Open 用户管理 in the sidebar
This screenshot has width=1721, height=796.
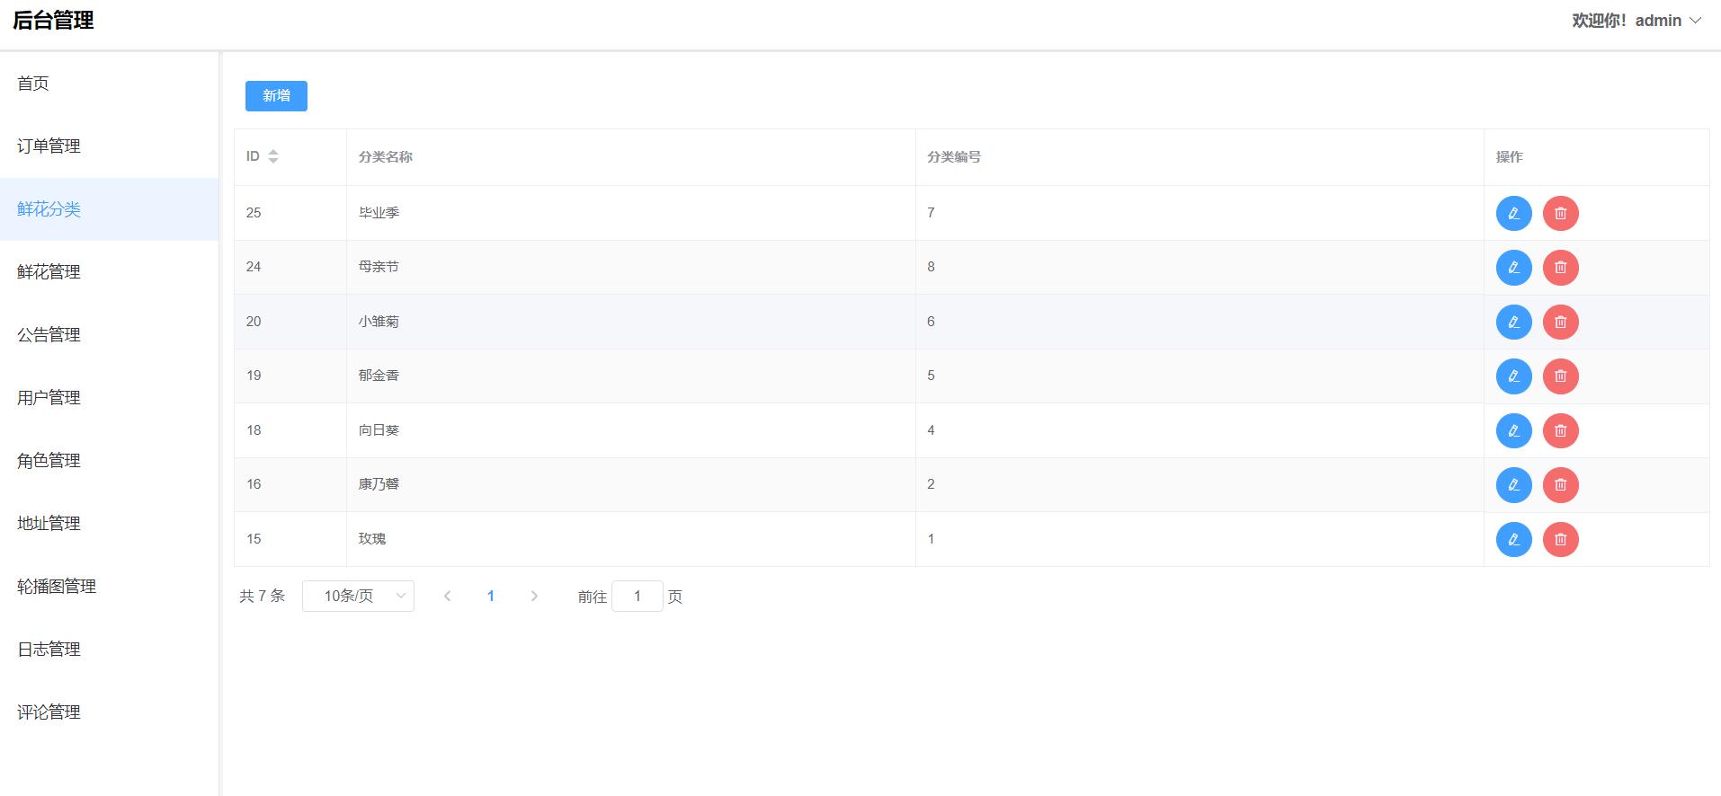[x=109, y=398]
